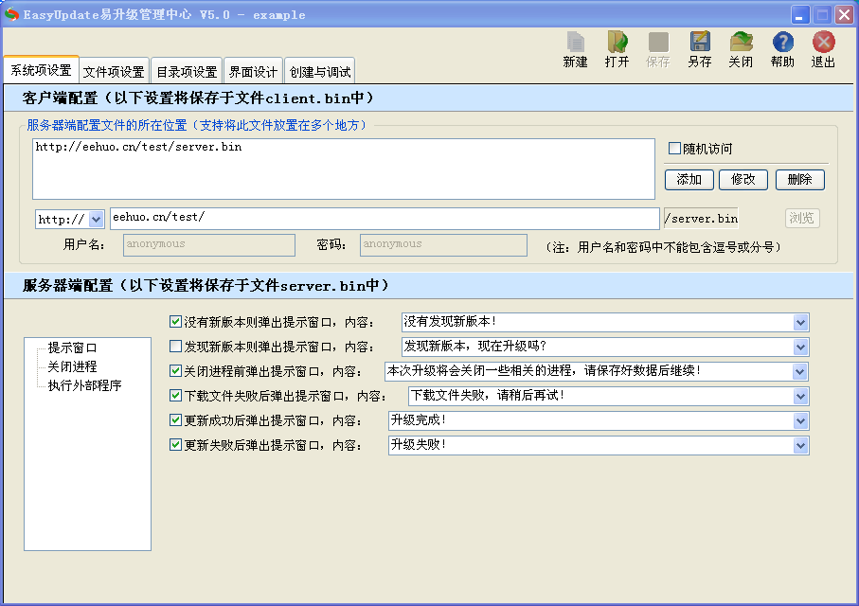Open help with the 帮助 icon
Image resolution: width=859 pixels, height=606 pixels.
pos(782,49)
